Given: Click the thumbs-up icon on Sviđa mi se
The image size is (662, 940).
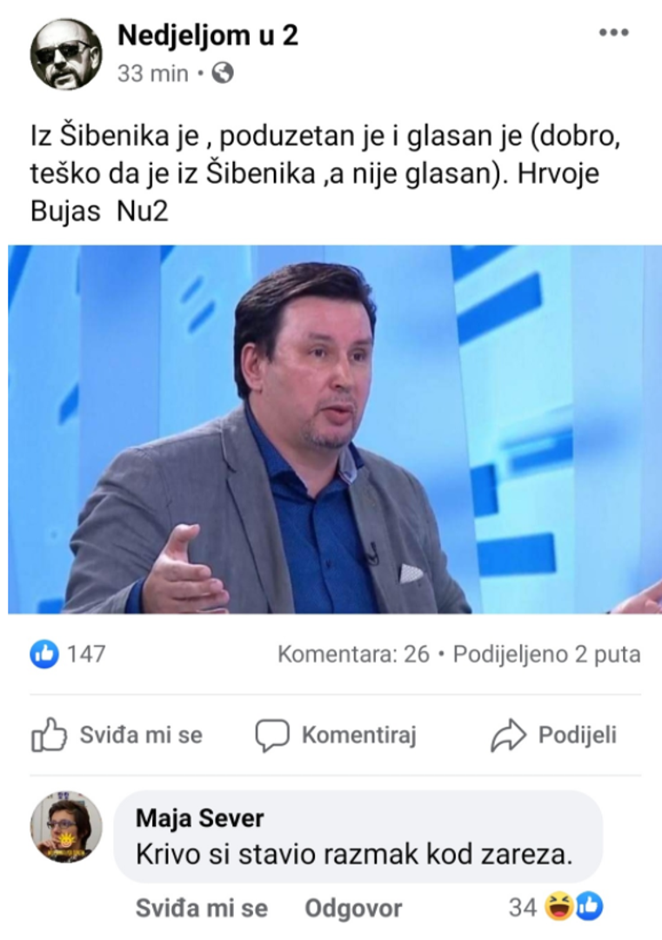Looking at the screenshot, I should coord(49,735).
